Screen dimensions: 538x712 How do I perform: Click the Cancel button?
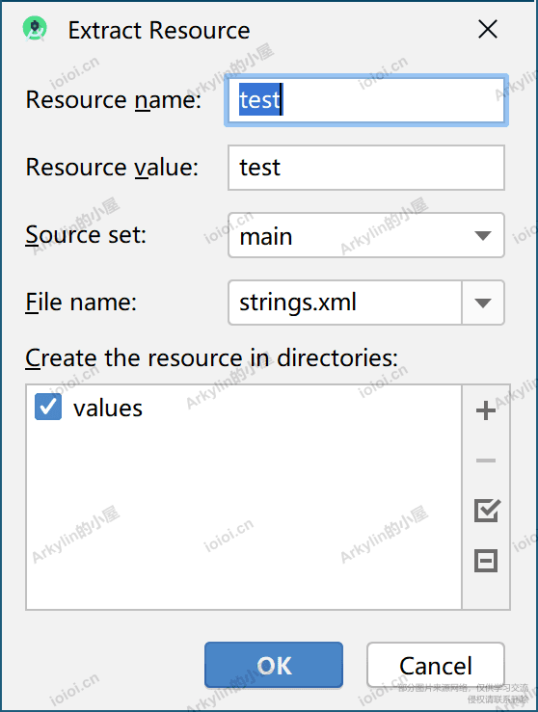point(435,665)
